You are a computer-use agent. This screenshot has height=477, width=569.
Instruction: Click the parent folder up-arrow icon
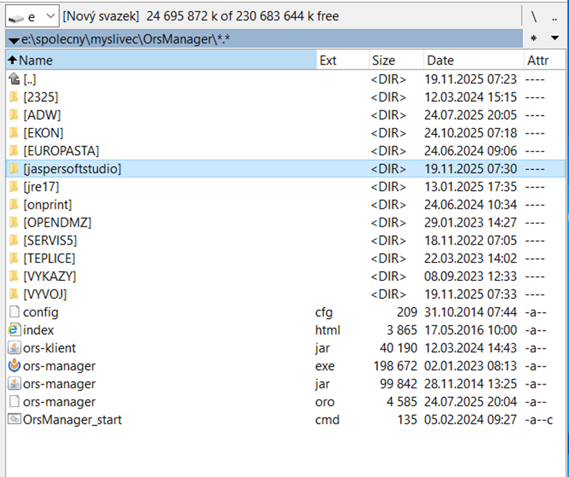tap(14, 79)
